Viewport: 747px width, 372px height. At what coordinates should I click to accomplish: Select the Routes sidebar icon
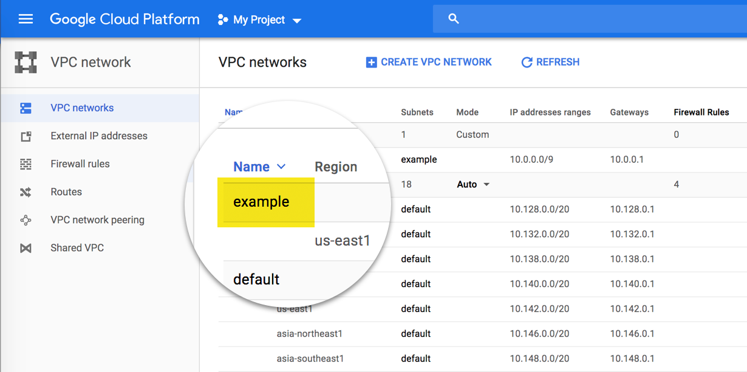(x=26, y=191)
